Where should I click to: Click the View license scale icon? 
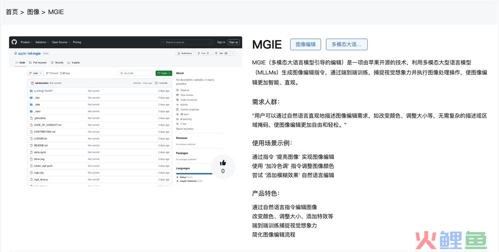(177, 95)
